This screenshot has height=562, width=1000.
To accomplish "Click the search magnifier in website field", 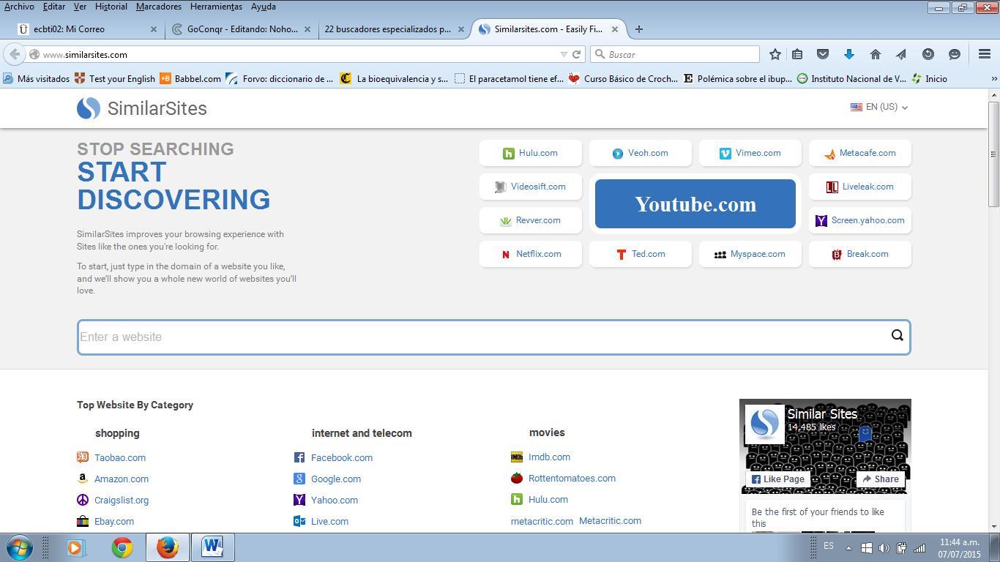I will tap(897, 336).
